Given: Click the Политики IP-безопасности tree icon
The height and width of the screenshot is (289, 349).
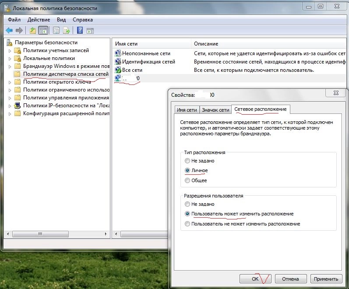Looking at the screenshot, I should click(x=18, y=106).
